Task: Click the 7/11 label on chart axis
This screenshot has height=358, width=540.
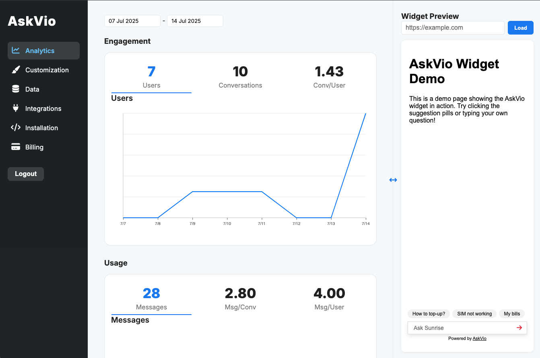Action: [x=262, y=223]
